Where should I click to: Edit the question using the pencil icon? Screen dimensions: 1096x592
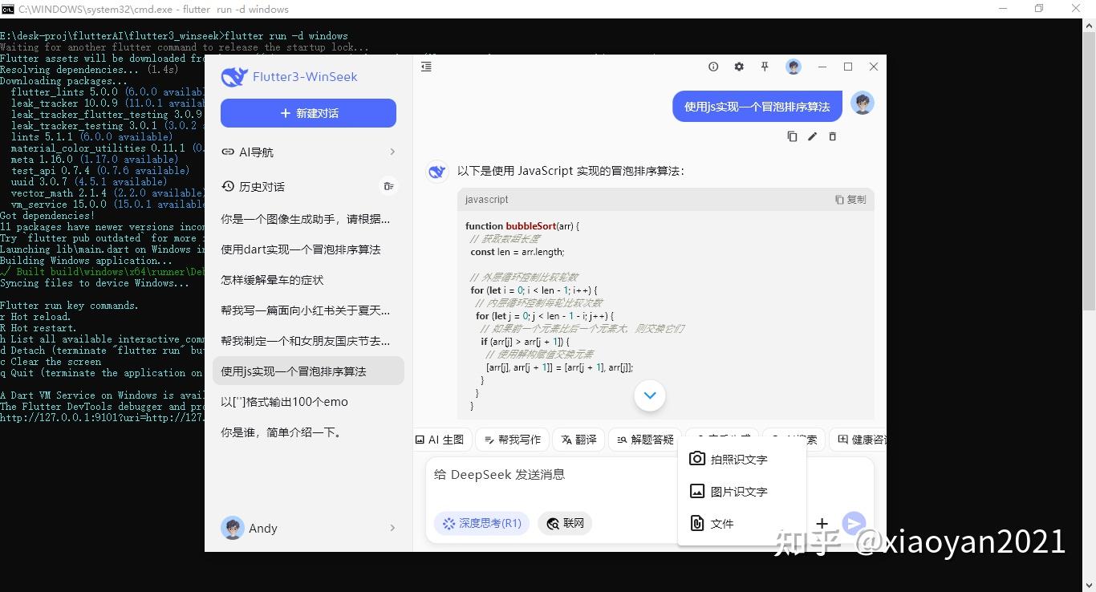click(x=812, y=136)
